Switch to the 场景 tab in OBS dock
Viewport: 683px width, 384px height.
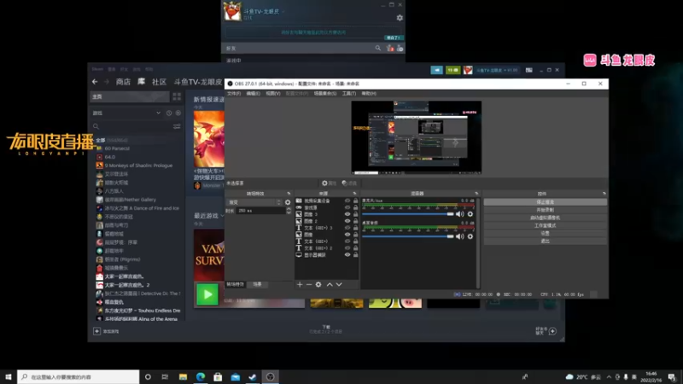[x=258, y=284]
